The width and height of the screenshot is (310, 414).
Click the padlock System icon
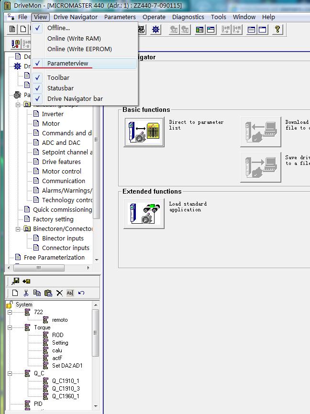(x=9, y=305)
